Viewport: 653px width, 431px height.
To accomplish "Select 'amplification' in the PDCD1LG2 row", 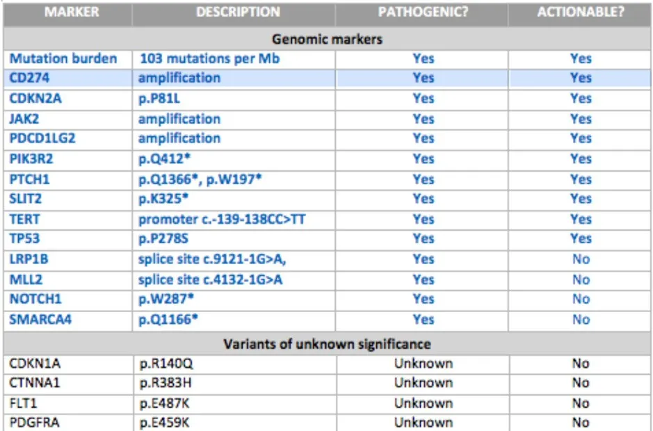I will click(x=179, y=138).
